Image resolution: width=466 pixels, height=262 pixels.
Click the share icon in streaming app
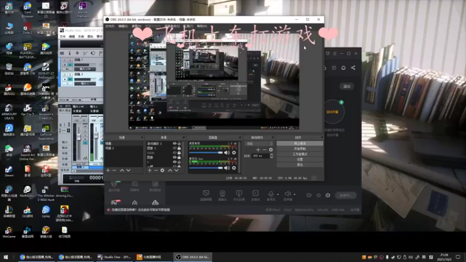(353, 68)
